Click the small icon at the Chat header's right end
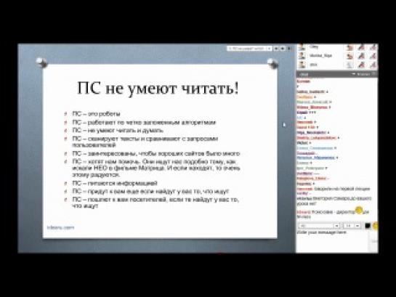Screen dimensions: 396x297 [374, 74]
